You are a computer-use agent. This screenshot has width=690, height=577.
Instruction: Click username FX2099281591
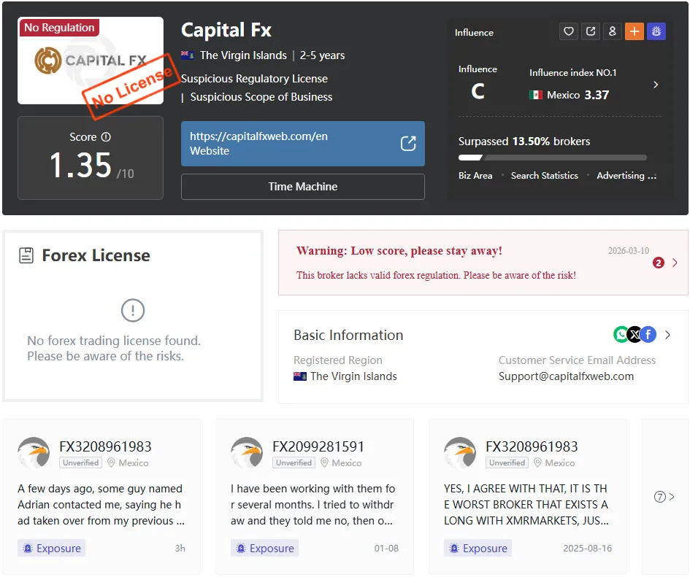click(x=318, y=447)
